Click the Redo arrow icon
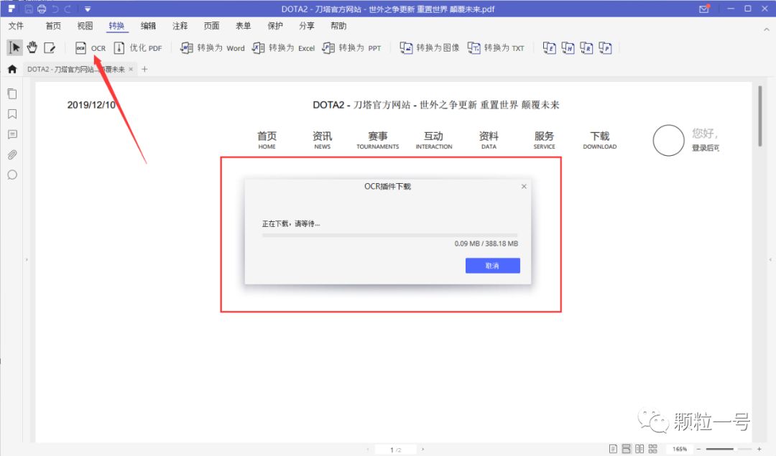Screen dimensions: 776x456 click(68, 9)
